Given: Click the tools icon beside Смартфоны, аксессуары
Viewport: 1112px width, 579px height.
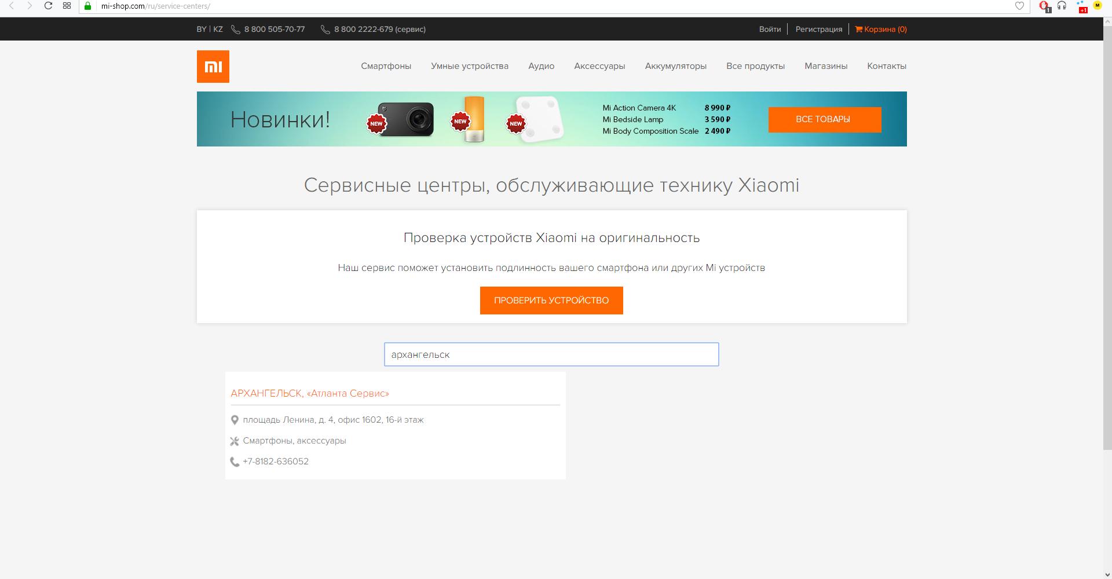Looking at the screenshot, I should 235,441.
